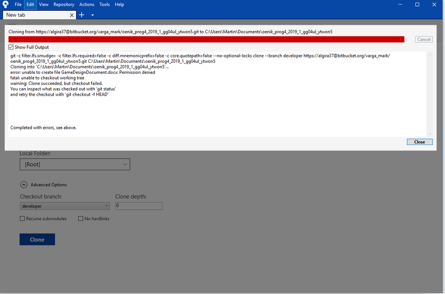
Task: Click the 'Cloning from https://algira37@bitbucket.org' header text
Action: [x=170, y=32]
